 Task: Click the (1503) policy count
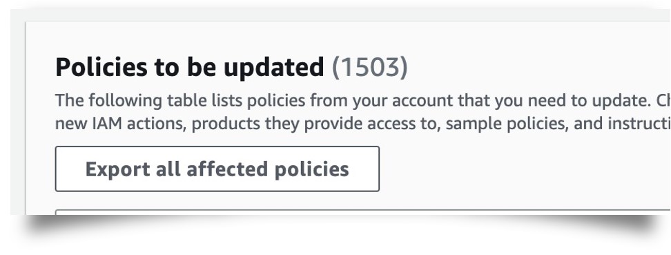pos(370,68)
